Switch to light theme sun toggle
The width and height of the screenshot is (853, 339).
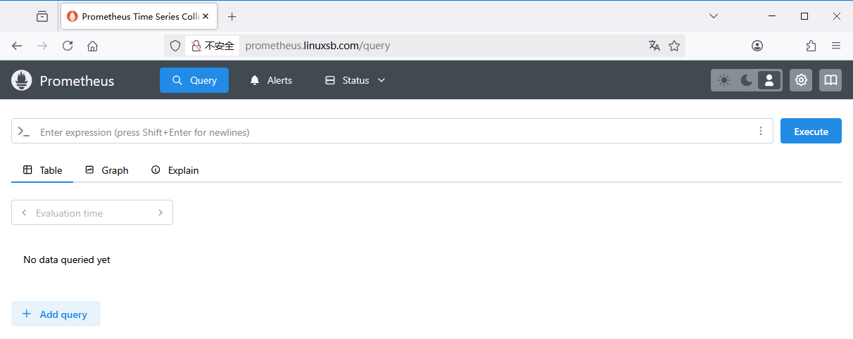pos(724,80)
